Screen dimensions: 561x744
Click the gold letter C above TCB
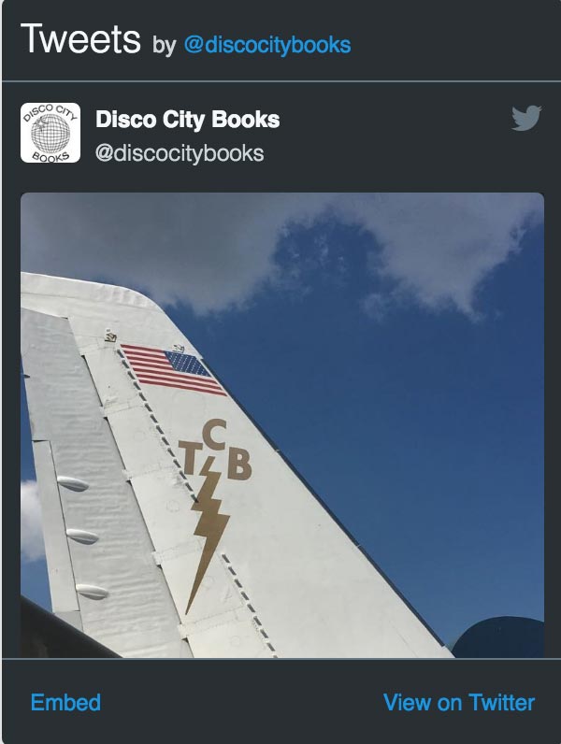pos(214,435)
